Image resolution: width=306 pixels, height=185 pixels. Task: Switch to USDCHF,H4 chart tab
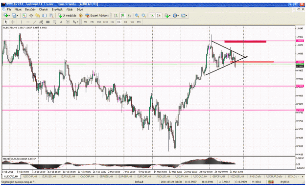point(30,176)
